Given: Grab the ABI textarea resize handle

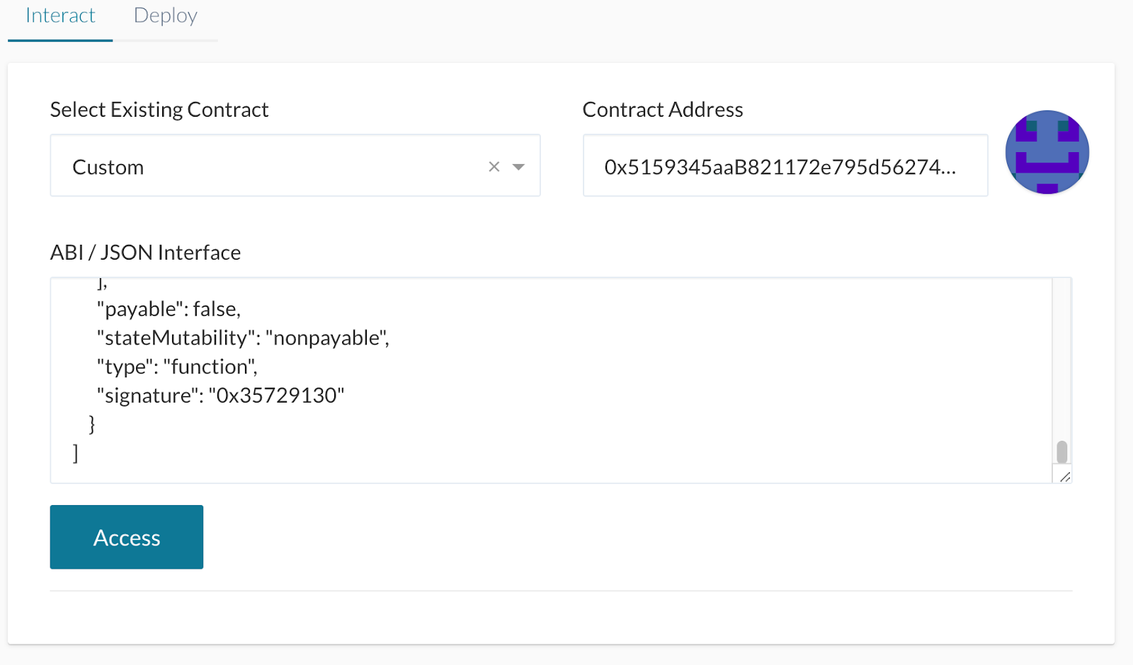Looking at the screenshot, I should click(1064, 477).
